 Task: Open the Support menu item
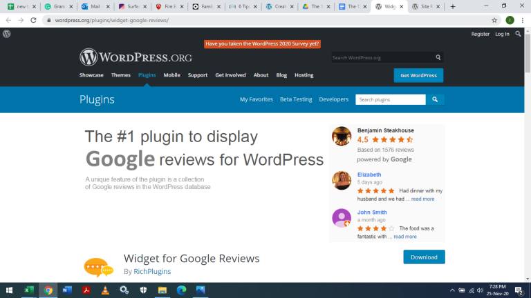tap(198, 75)
